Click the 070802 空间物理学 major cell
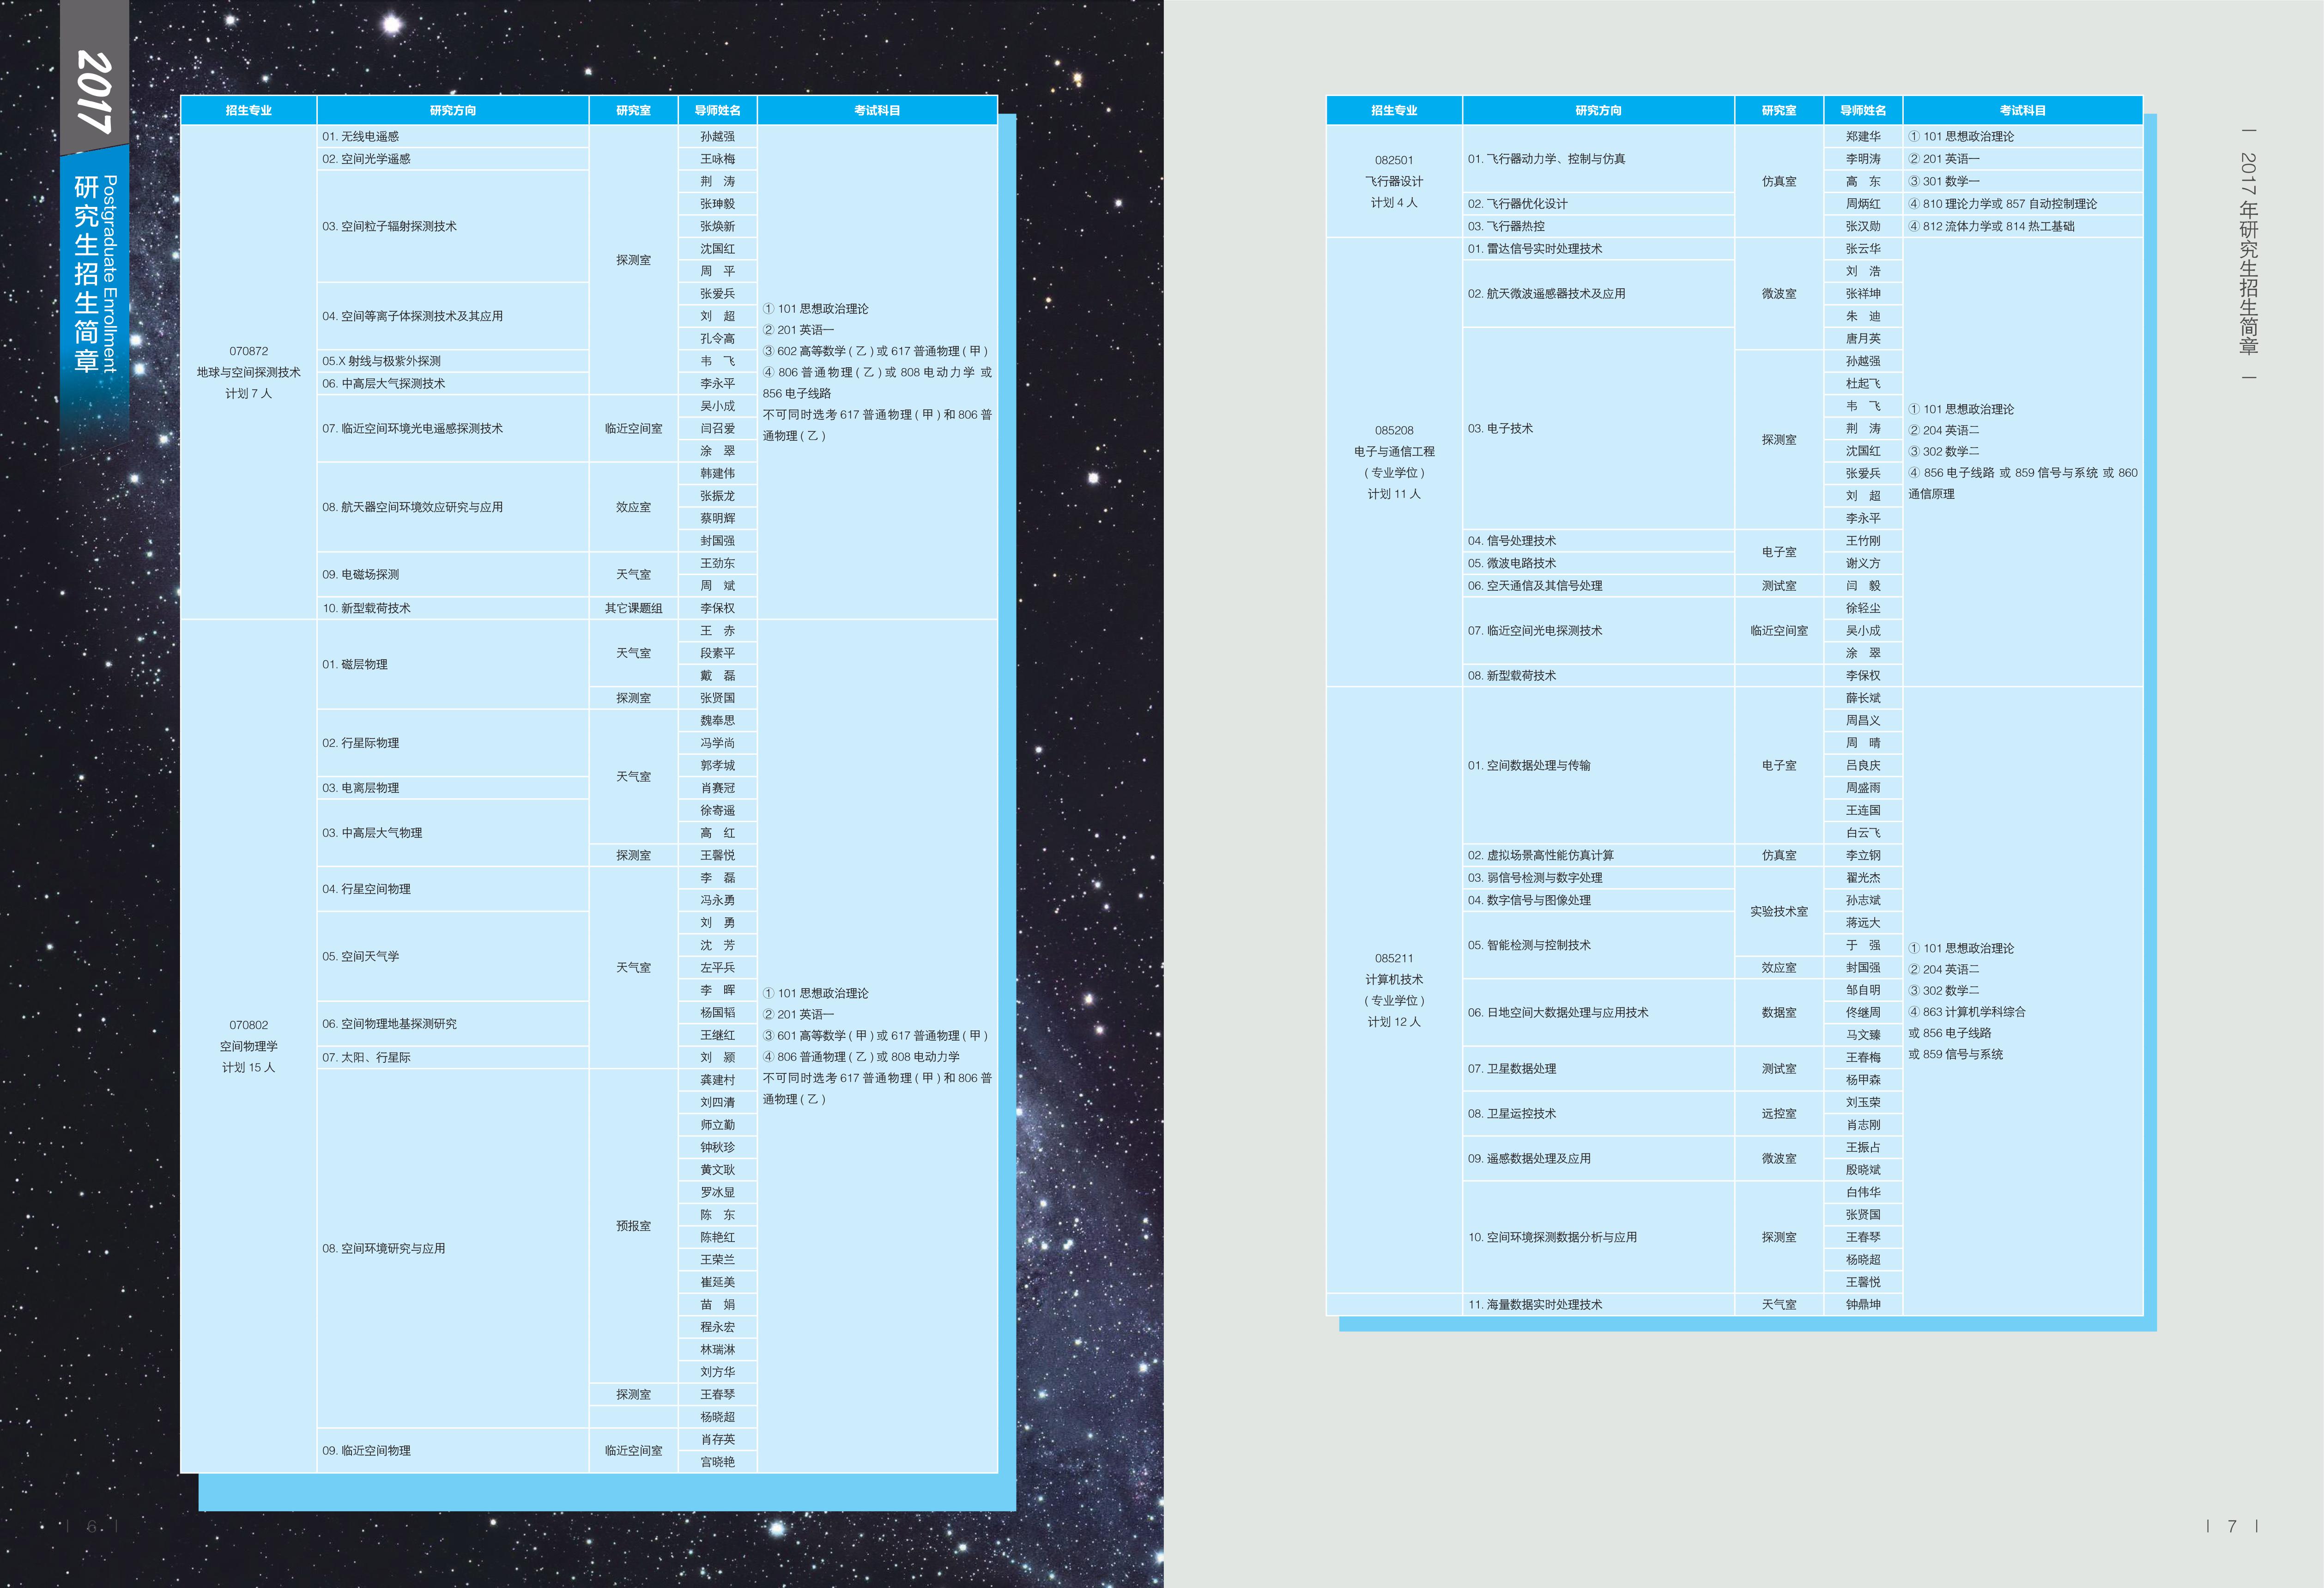 (248, 1046)
